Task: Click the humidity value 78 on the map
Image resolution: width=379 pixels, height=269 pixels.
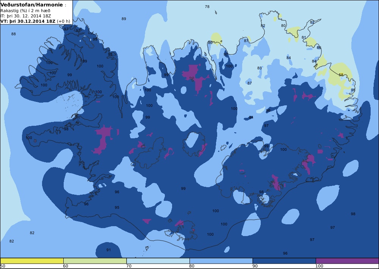Action: (207, 7)
